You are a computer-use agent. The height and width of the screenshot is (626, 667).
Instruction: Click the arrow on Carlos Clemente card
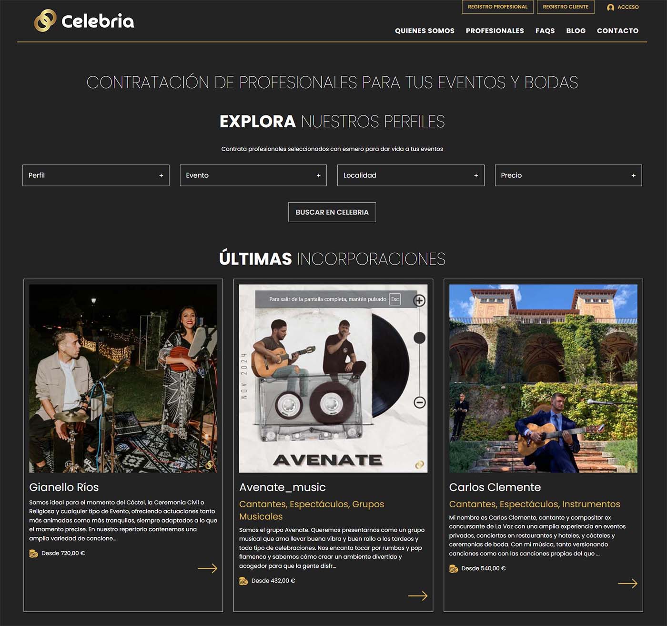click(627, 584)
